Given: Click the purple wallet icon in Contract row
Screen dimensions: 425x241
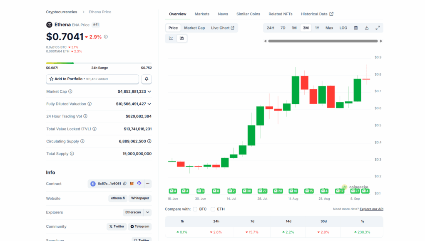Looking at the screenshot, I should [139, 183].
